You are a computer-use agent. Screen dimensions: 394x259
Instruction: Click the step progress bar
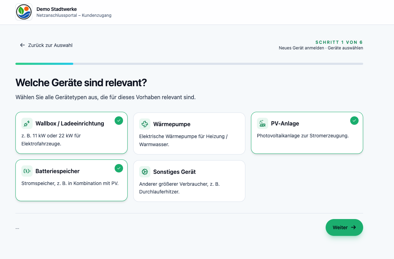click(189, 64)
